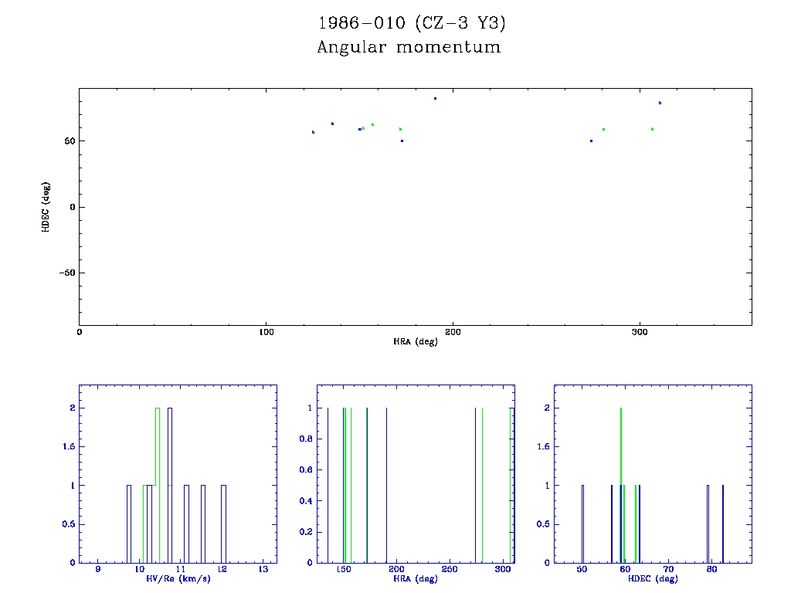This screenshot has height=593, width=791.
Task: Click the HRA (deg) label under the scatter plot
Action: pyautogui.click(x=415, y=341)
